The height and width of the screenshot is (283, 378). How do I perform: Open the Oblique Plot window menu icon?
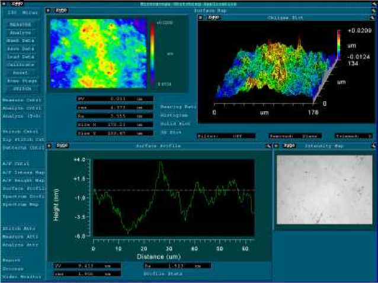click(x=200, y=18)
